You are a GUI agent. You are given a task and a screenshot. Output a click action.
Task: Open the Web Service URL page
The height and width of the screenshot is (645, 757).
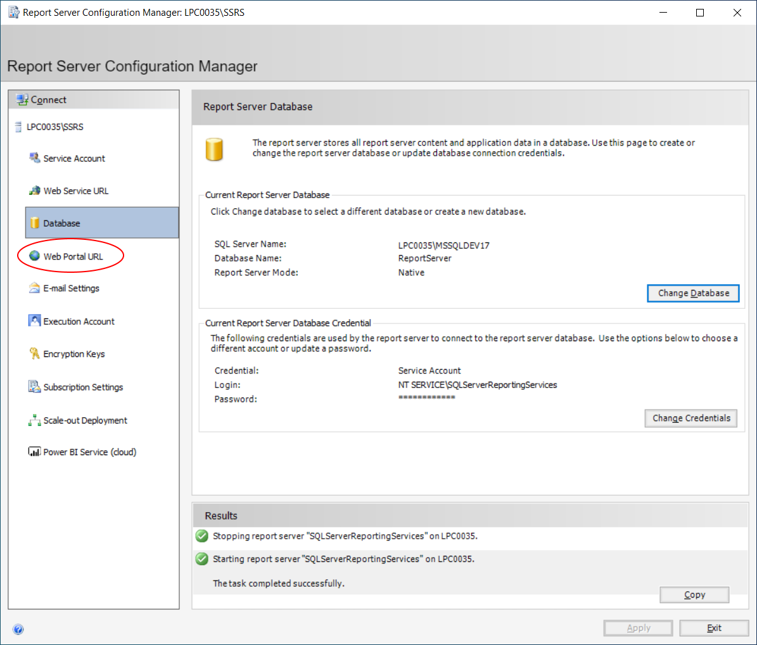pos(76,191)
